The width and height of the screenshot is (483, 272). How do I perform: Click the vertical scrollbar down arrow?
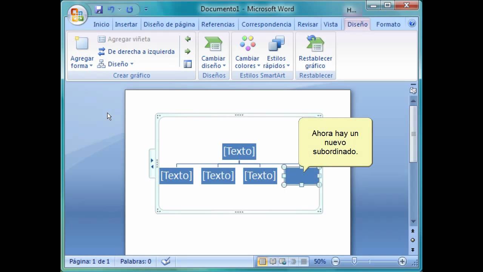tap(413, 221)
